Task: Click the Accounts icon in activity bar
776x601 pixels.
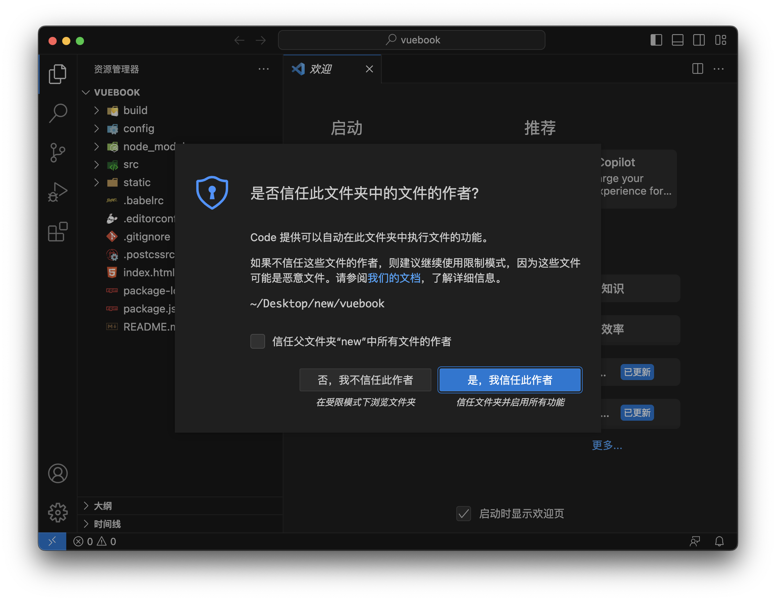Action: [x=58, y=474]
